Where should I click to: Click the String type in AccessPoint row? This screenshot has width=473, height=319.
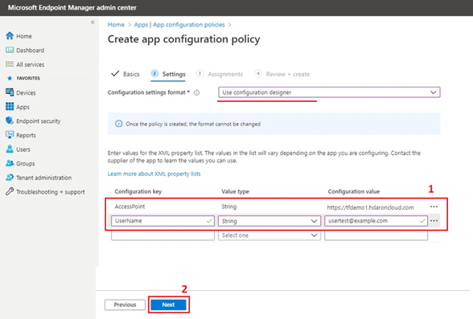[x=229, y=207]
